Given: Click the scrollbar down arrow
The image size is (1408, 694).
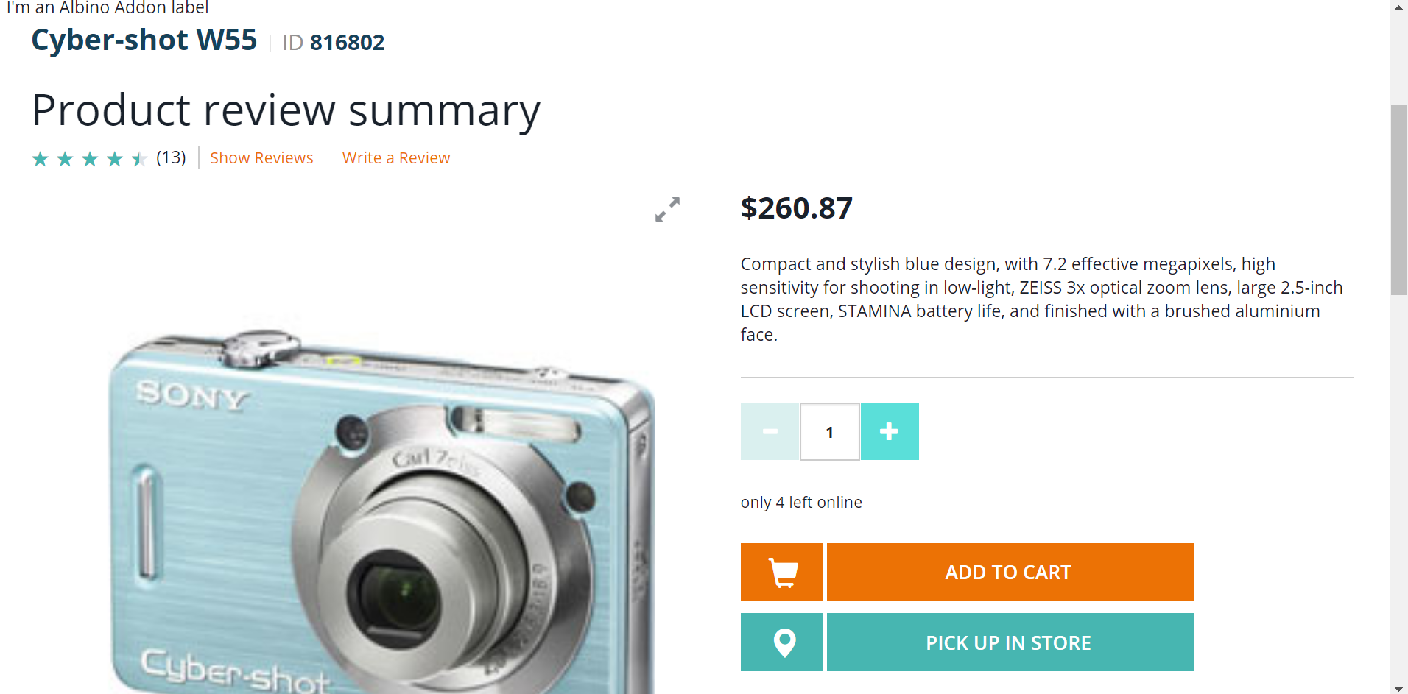Looking at the screenshot, I should pyautogui.click(x=1399, y=687).
